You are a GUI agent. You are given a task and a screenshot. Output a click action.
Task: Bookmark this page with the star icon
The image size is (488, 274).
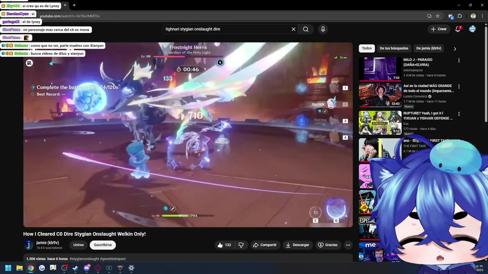(x=438, y=16)
